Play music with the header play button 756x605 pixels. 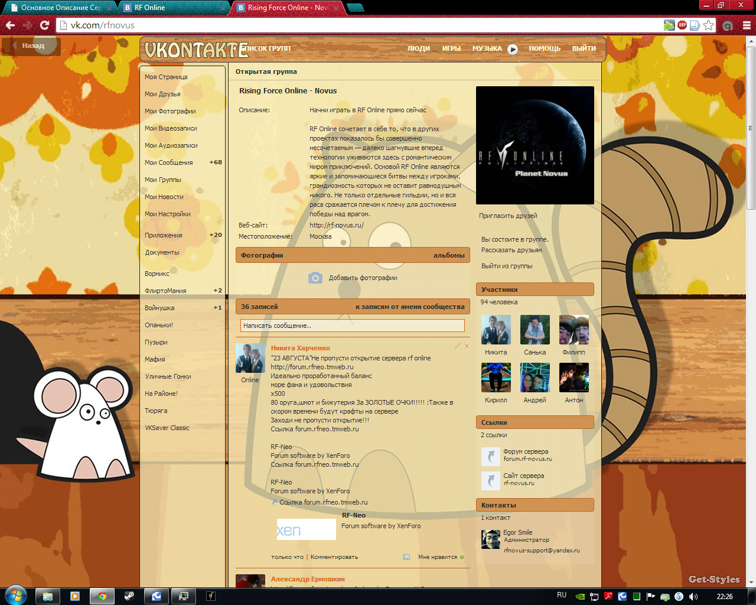[513, 49]
